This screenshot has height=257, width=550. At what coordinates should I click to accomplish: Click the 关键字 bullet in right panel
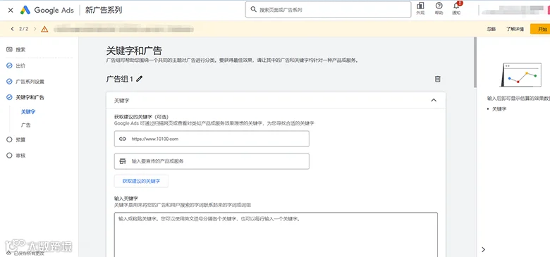point(499,109)
